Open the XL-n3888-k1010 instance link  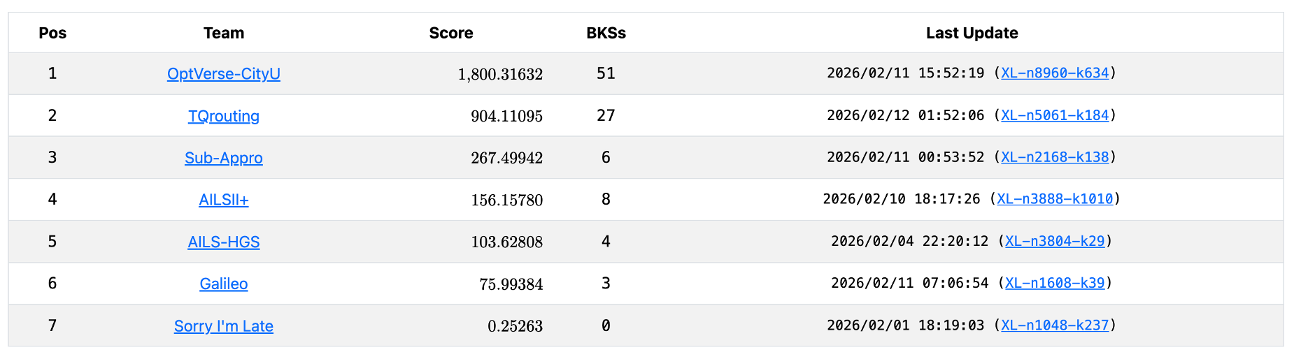[x=1054, y=199]
